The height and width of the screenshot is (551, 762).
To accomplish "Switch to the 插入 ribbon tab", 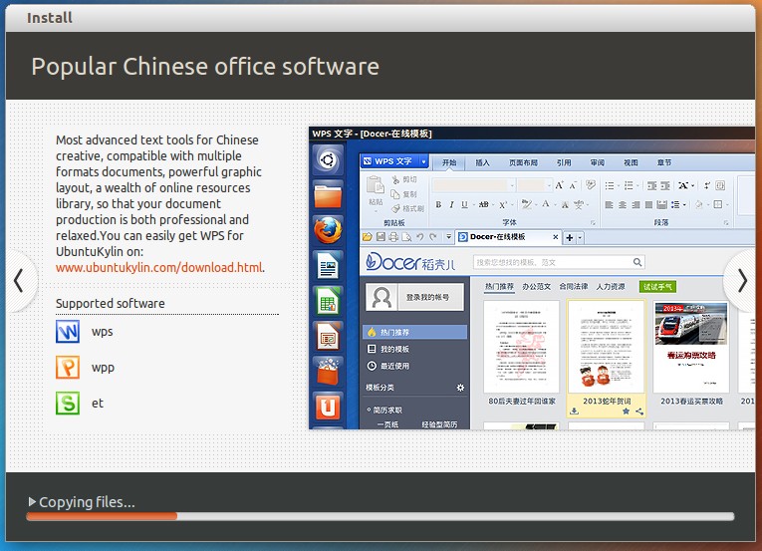I will (x=482, y=162).
